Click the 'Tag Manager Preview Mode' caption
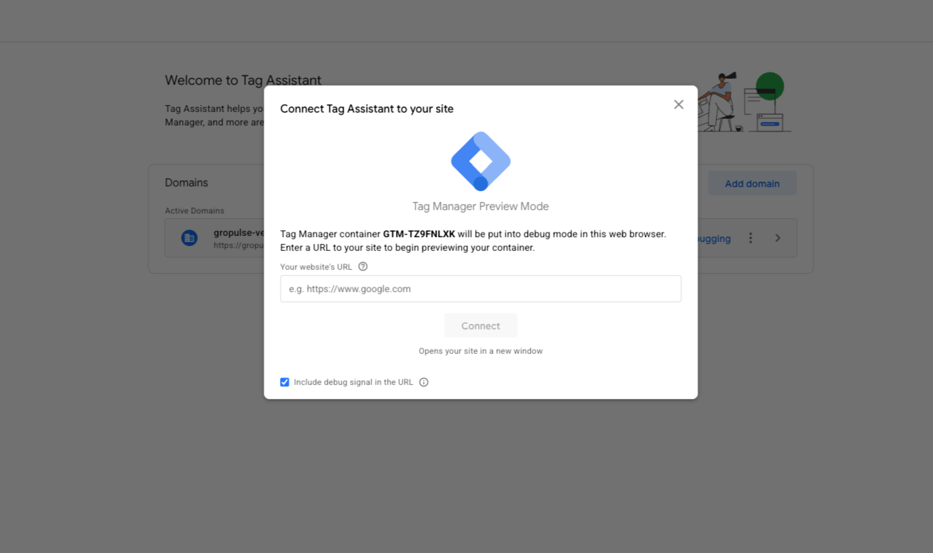 tap(480, 207)
